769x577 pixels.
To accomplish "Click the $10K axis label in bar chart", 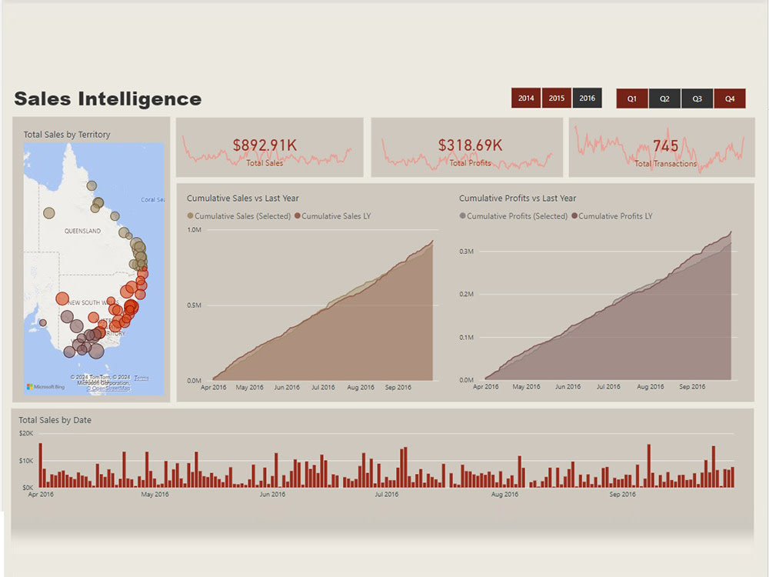I will [x=26, y=461].
